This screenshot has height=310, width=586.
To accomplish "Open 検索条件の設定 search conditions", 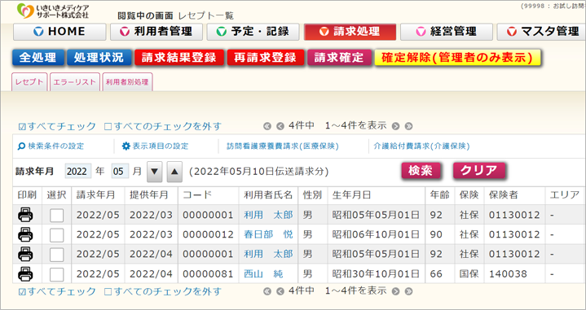I will [51, 146].
